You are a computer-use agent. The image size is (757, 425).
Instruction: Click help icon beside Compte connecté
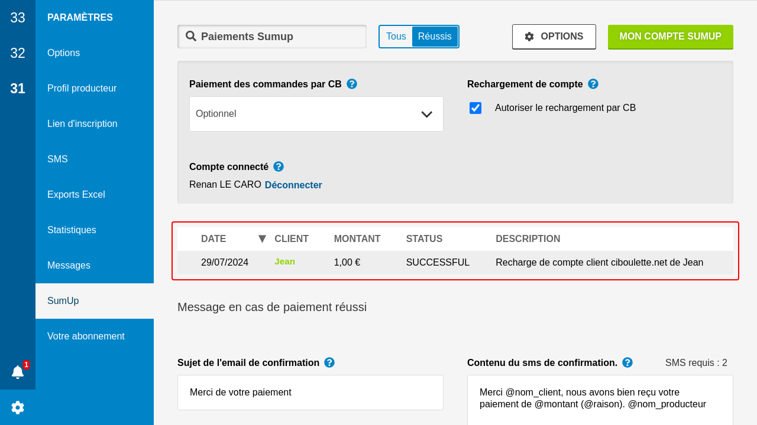click(279, 166)
